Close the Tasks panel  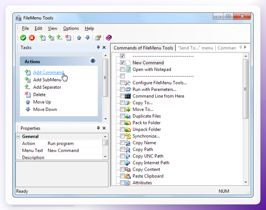point(104,47)
